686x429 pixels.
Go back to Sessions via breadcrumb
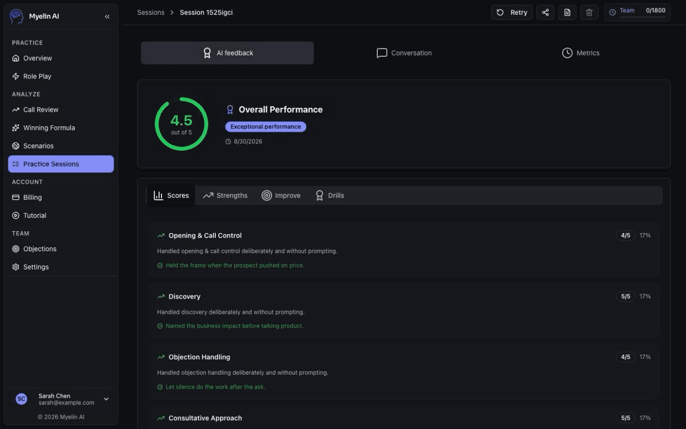[151, 12]
